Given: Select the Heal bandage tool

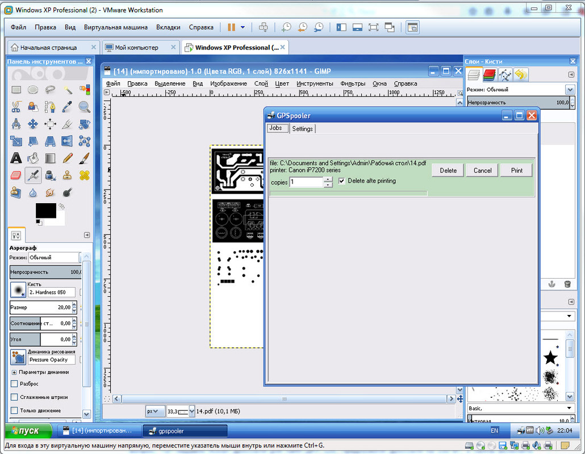Looking at the screenshot, I should coord(85,175).
